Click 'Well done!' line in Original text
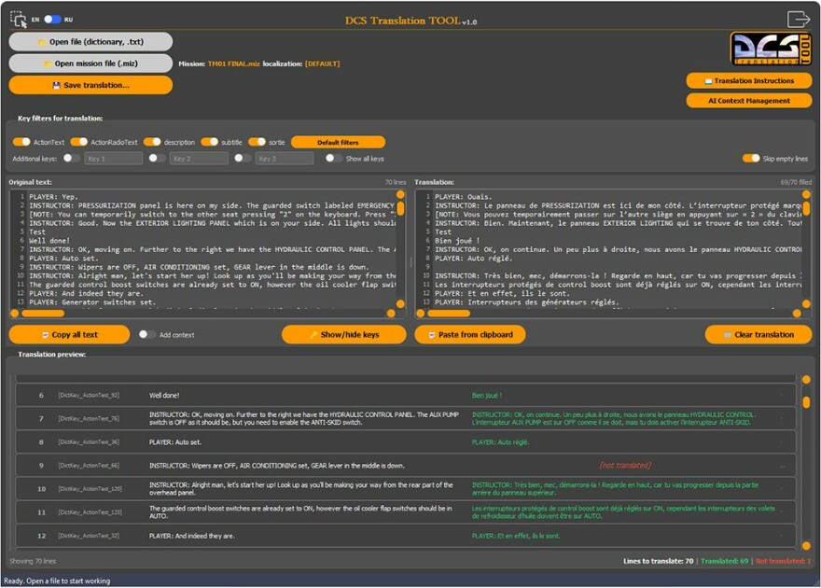 pyautogui.click(x=49, y=241)
